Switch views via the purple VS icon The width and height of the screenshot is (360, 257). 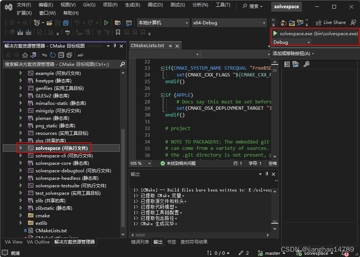[x=33, y=55]
